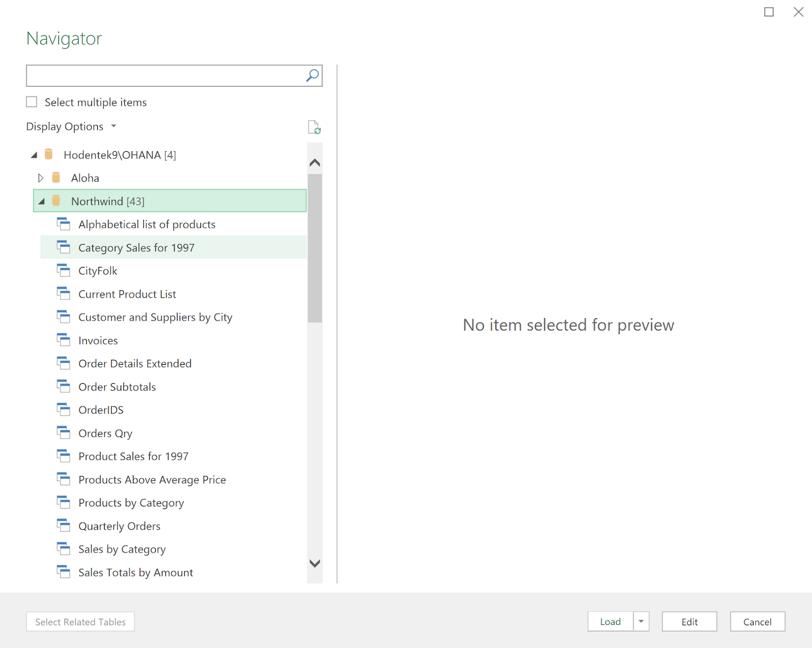
Task: Select the Products by Category view
Action: click(x=131, y=502)
